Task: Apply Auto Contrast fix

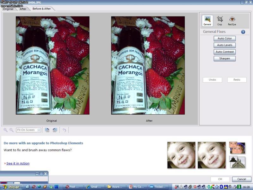Action: click(225, 52)
